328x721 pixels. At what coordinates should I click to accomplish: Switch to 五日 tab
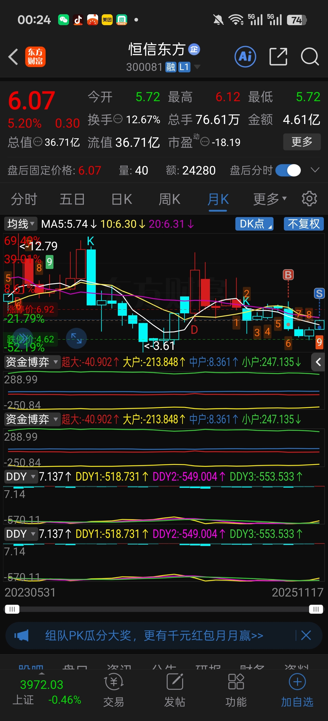72,199
